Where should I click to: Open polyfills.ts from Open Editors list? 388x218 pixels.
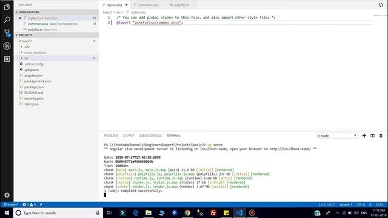click(42, 30)
